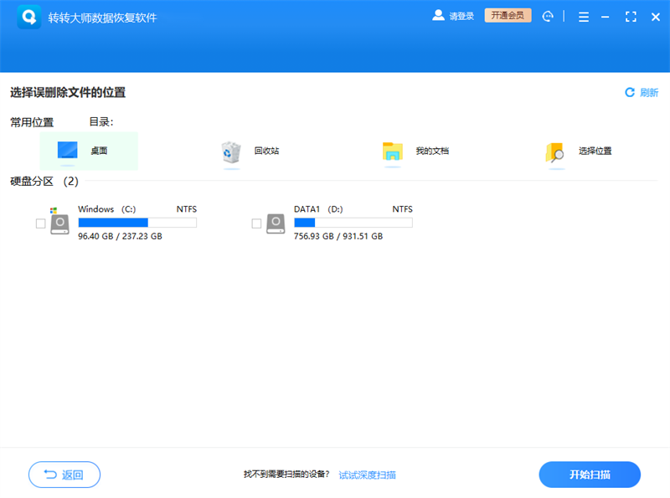
Task: Check the DATA1 D: partition checkbox
Action: coord(255,223)
